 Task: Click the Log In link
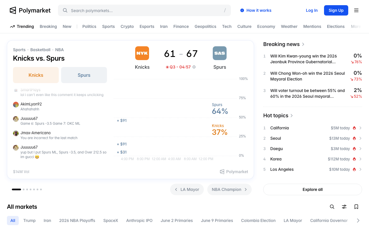click(312, 10)
